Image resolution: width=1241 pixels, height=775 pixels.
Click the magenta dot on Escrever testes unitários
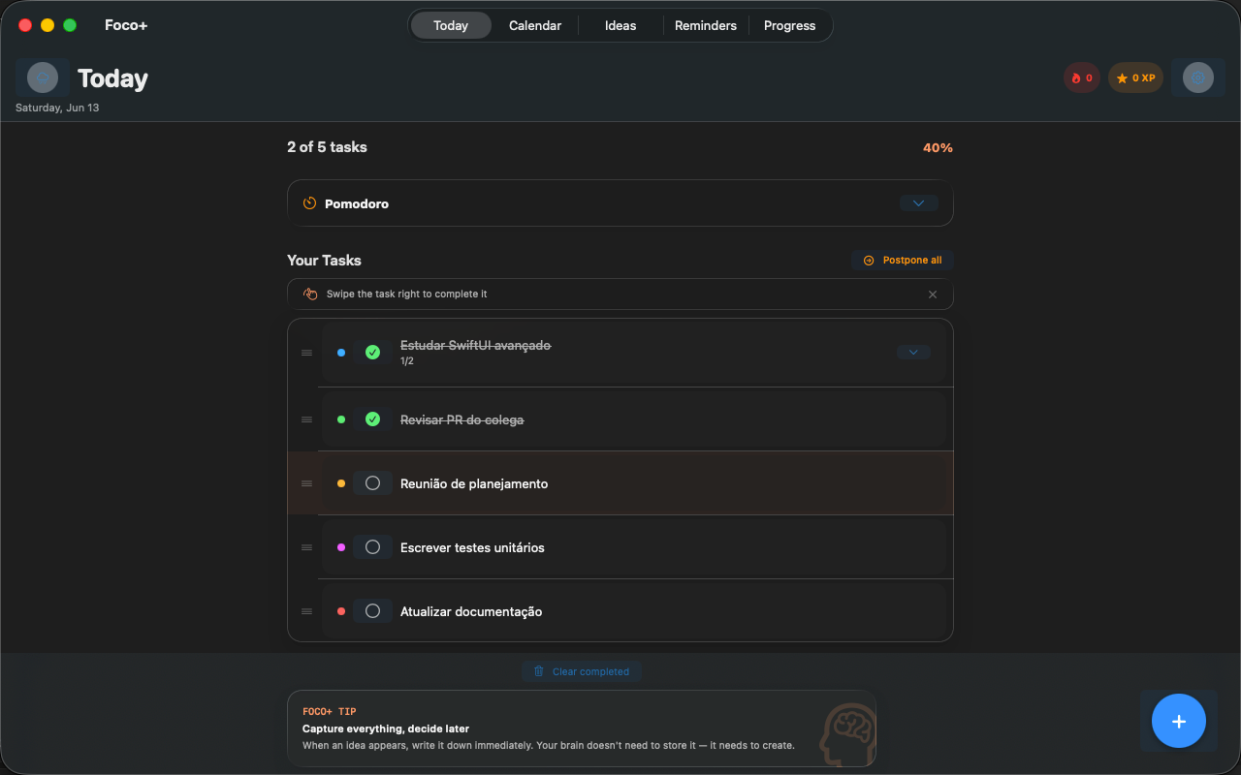coord(341,547)
